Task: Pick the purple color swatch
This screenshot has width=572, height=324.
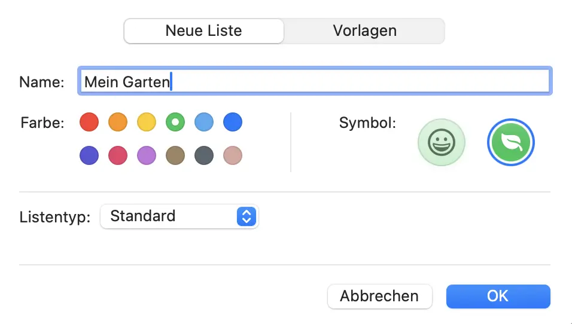Action: coord(147,156)
